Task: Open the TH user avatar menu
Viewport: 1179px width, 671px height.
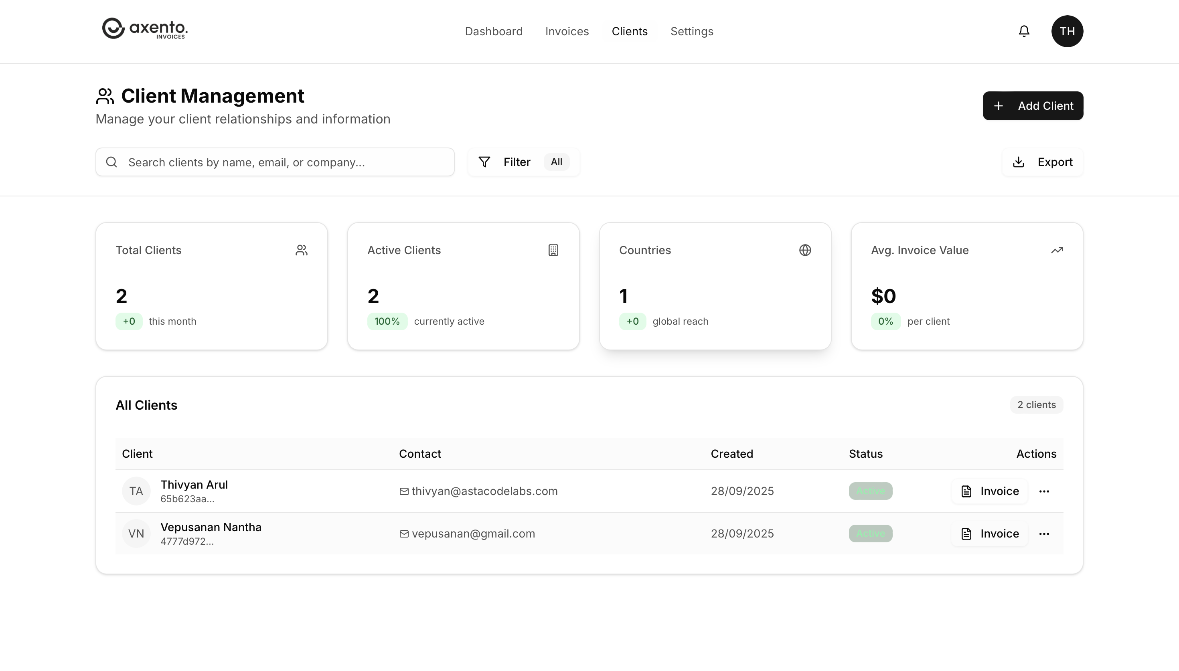Action: coord(1067,31)
